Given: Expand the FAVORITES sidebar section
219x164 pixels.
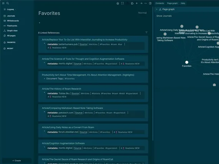Looking at the screenshot, I should [11, 43].
